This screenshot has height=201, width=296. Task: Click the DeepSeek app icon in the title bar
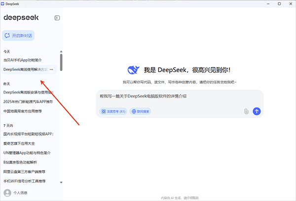coord(4,3)
